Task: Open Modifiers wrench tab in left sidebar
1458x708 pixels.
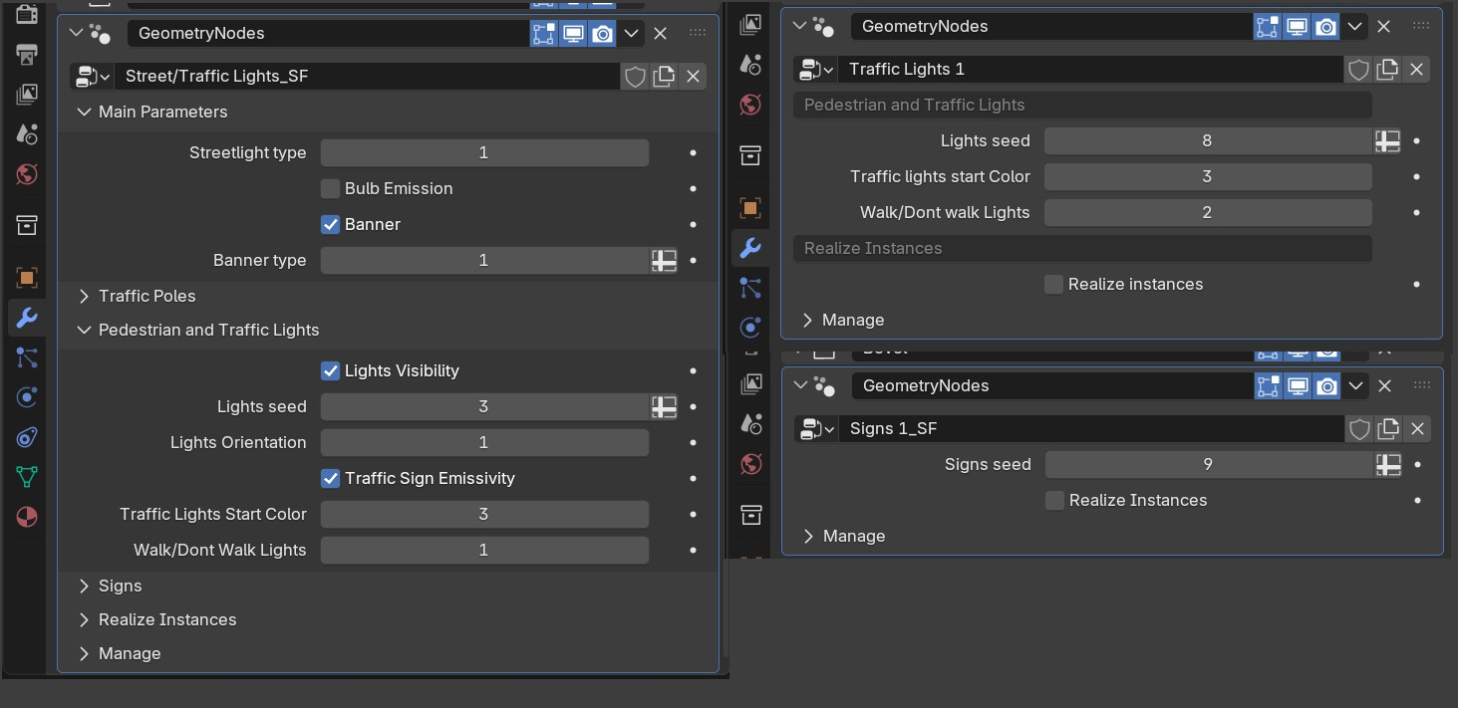Action: 27,318
